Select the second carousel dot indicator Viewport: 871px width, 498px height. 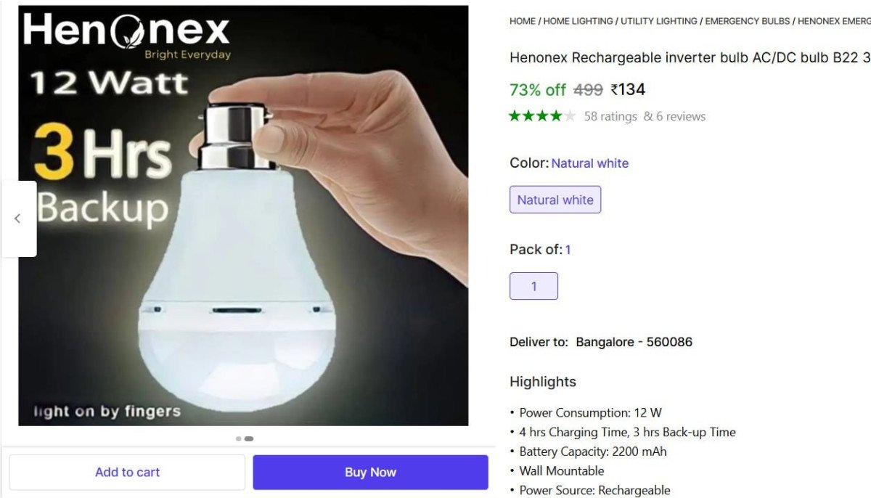coord(249,438)
